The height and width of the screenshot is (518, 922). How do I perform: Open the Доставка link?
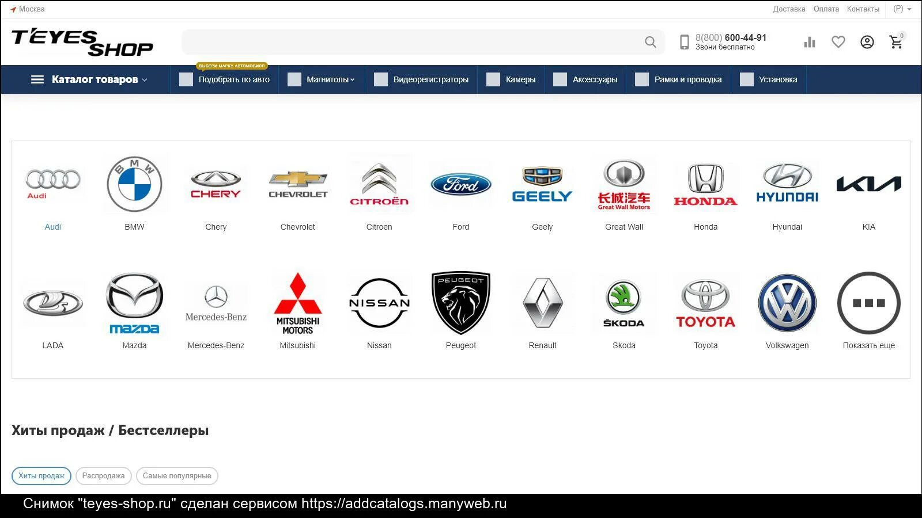pos(789,9)
